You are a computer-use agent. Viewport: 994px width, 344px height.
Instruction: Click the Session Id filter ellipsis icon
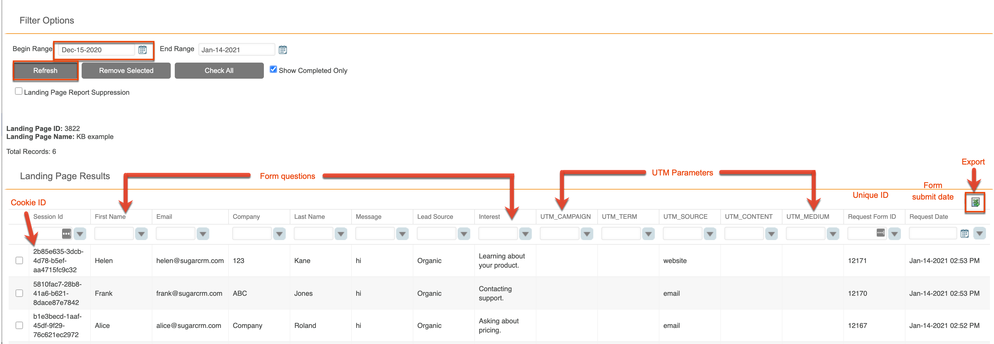coord(66,234)
